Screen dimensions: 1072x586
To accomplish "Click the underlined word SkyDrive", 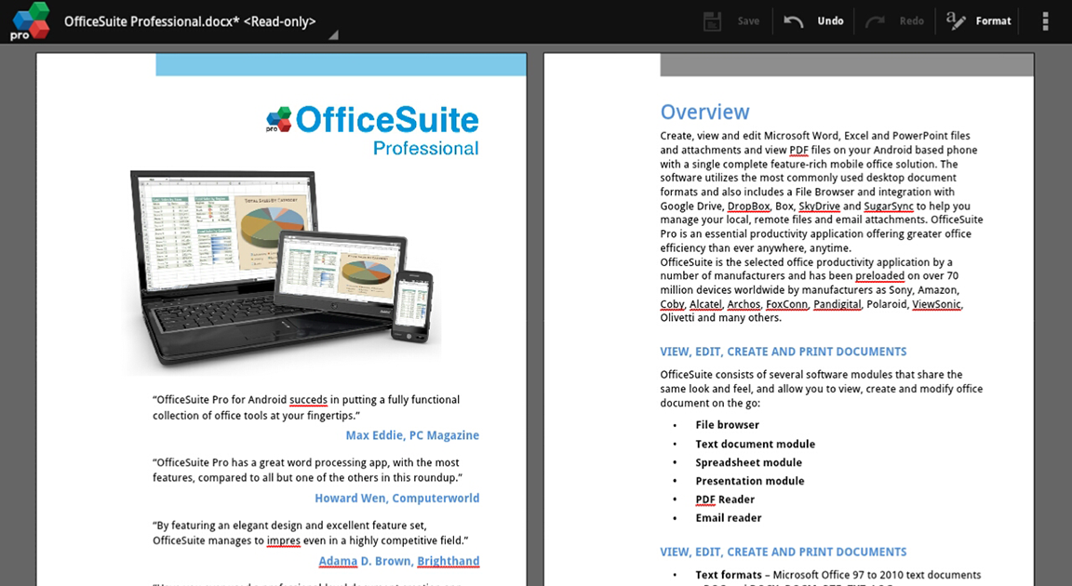I will click(819, 206).
